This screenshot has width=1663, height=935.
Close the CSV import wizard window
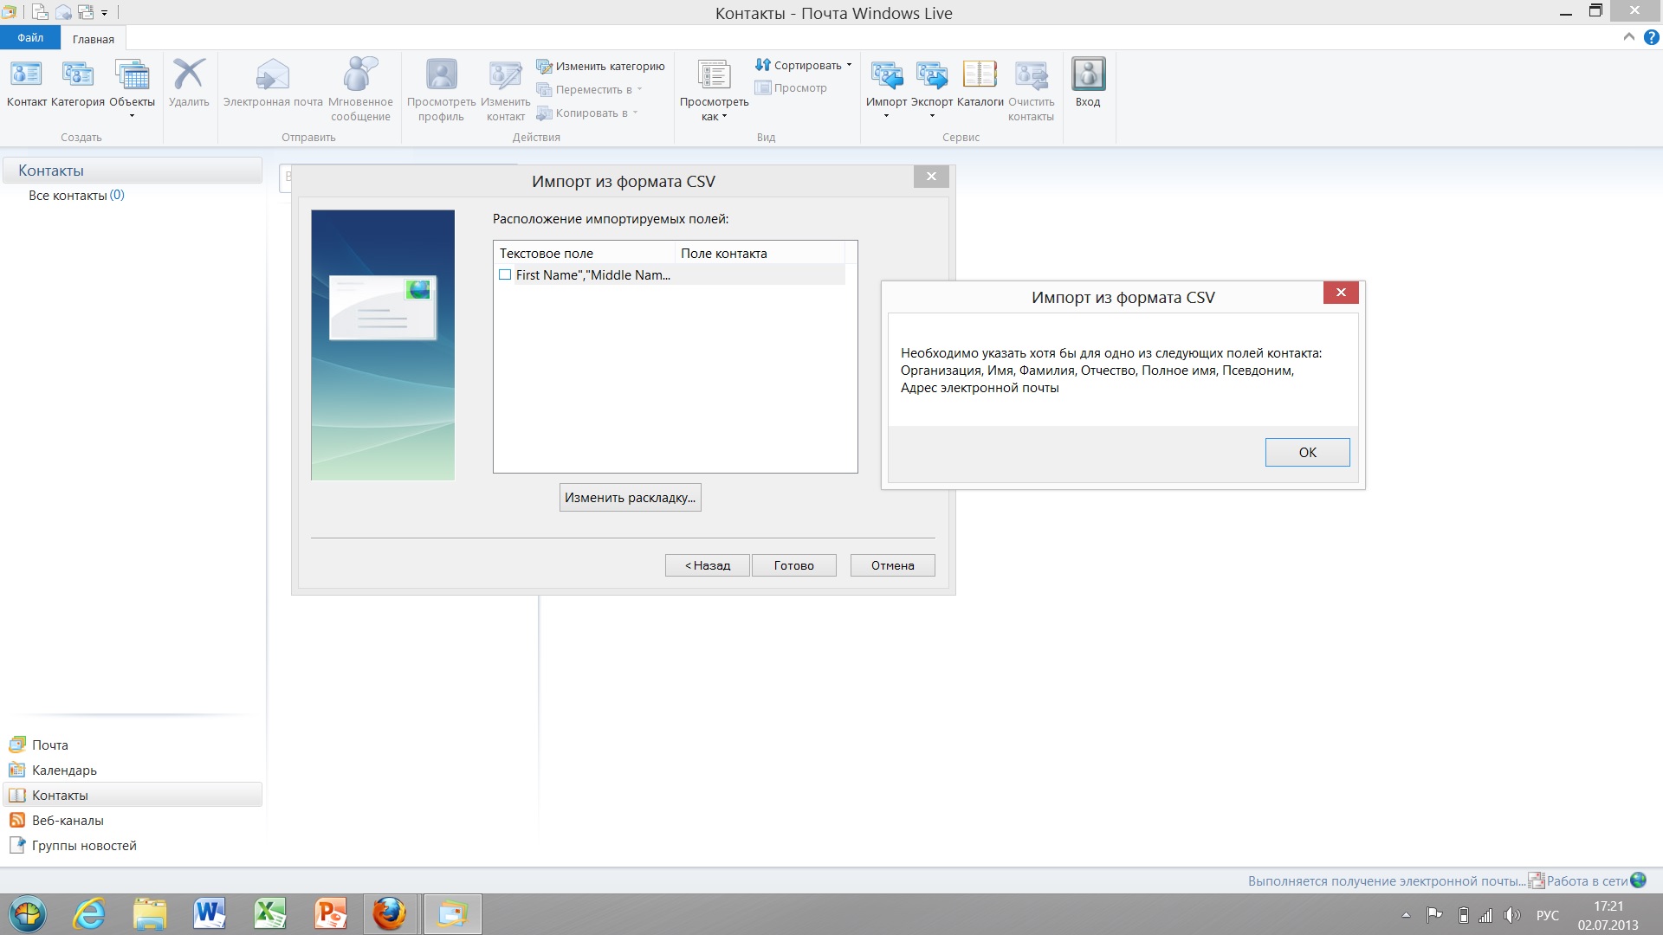[x=931, y=177]
